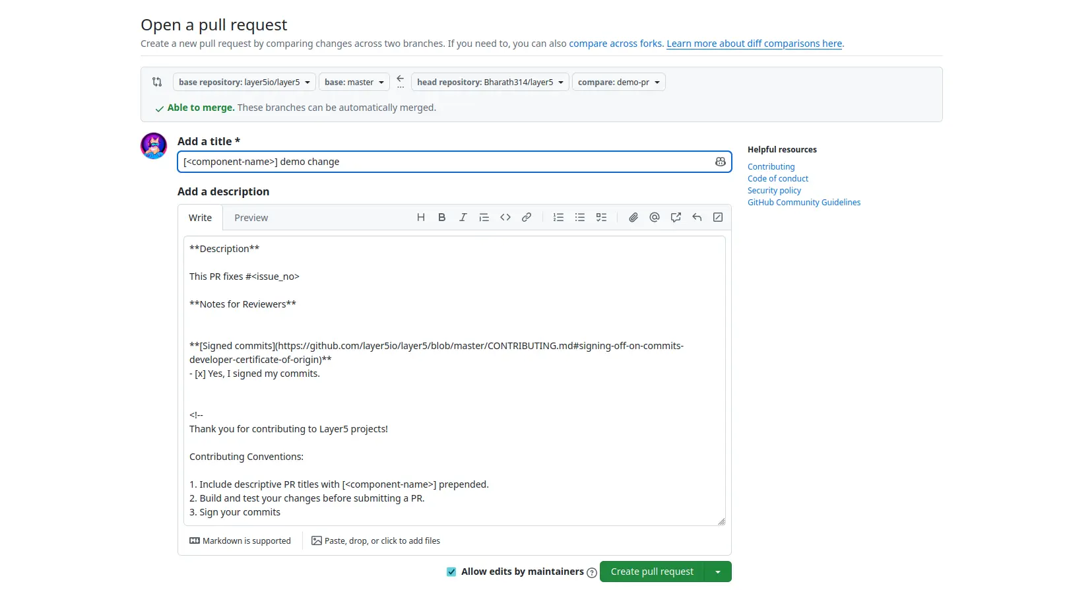This screenshot has width=1067, height=590.
Task: Click the Markdown is supported link
Action: click(240, 541)
